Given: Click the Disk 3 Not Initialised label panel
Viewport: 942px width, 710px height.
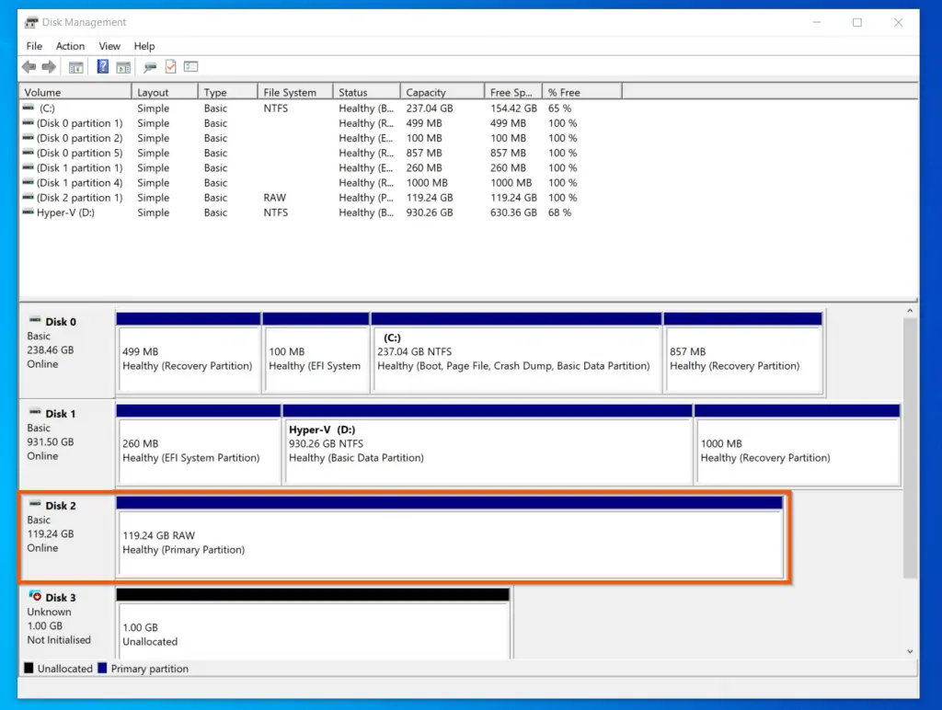Looking at the screenshot, I should [67, 623].
